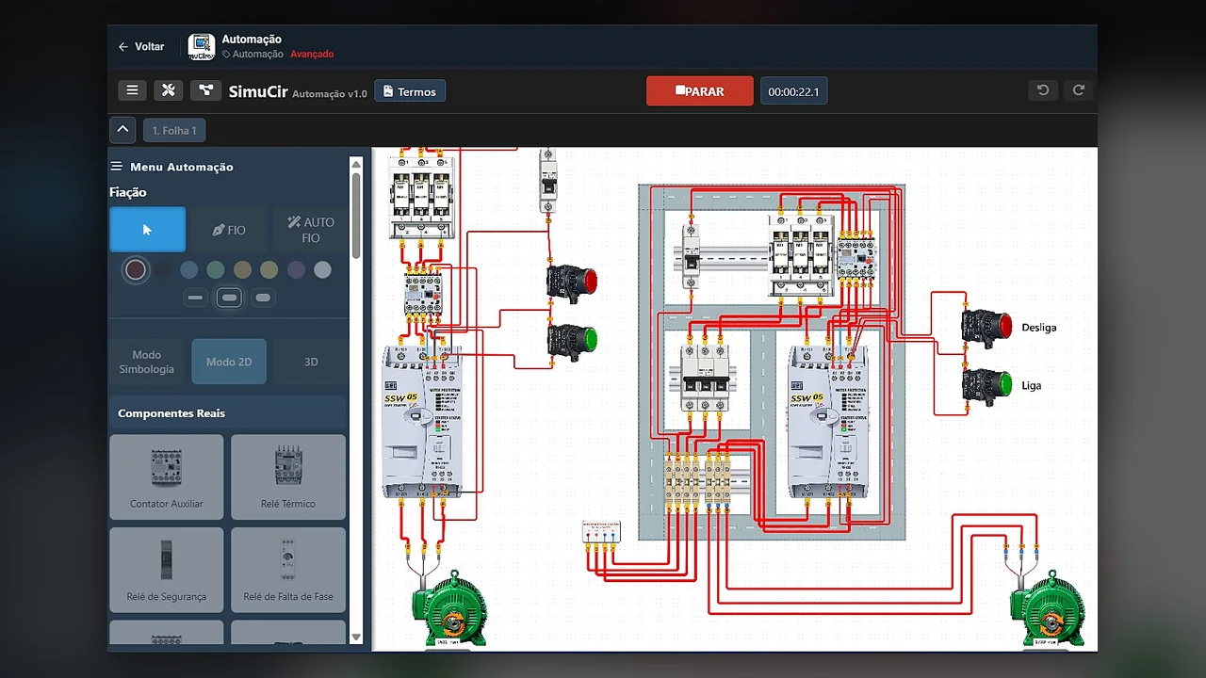This screenshot has width=1206, height=678.
Task: Collapse the Menu Automação panel
Action: [117, 167]
